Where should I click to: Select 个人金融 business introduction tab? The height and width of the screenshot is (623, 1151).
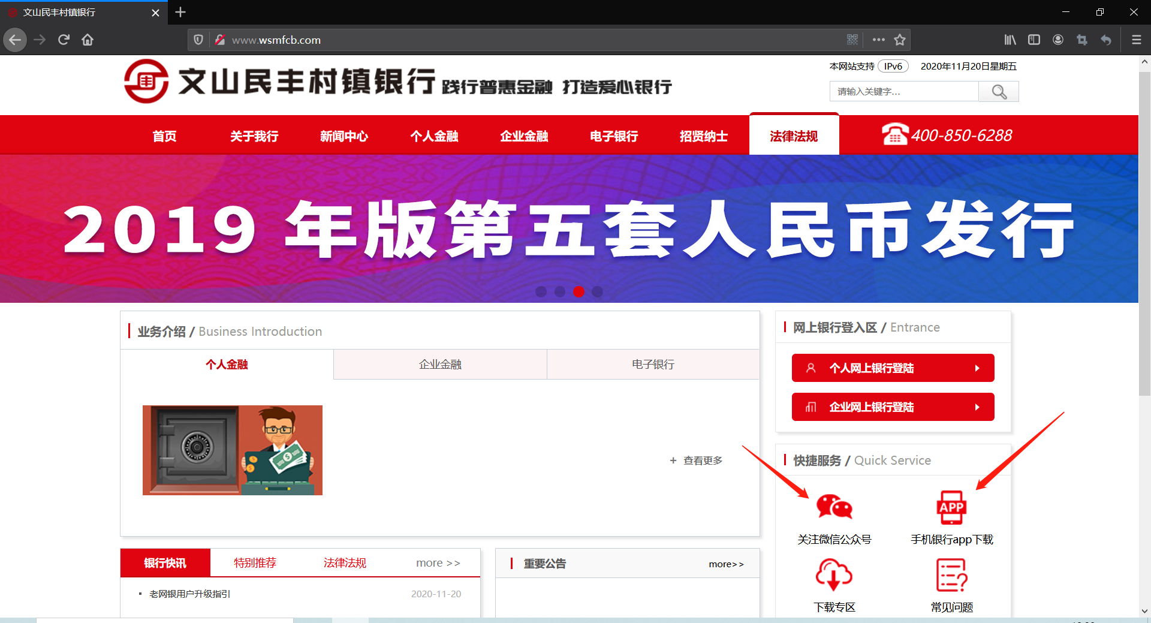click(x=227, y=364)
